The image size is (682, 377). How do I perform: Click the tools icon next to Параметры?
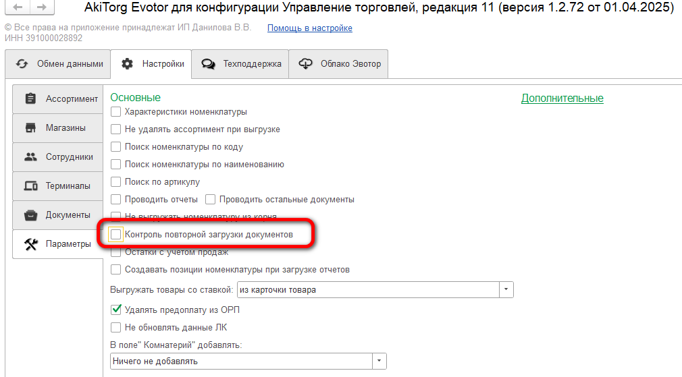[x=31, y=244]
